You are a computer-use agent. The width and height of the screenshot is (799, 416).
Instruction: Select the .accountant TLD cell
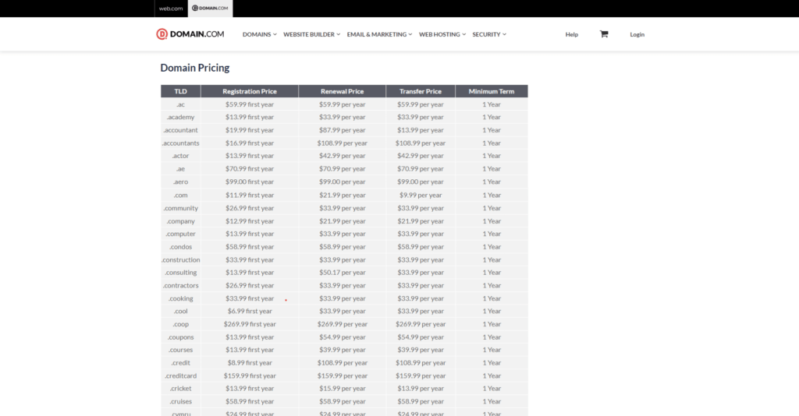(x=181, y=130)
